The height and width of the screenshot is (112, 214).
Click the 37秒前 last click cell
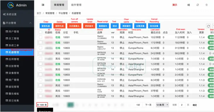154,91
